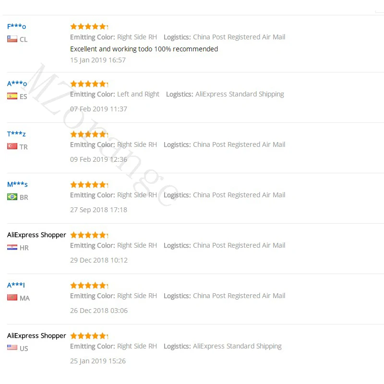
Task: Open reviewer T***z's profile link
Action: [16, 134]
